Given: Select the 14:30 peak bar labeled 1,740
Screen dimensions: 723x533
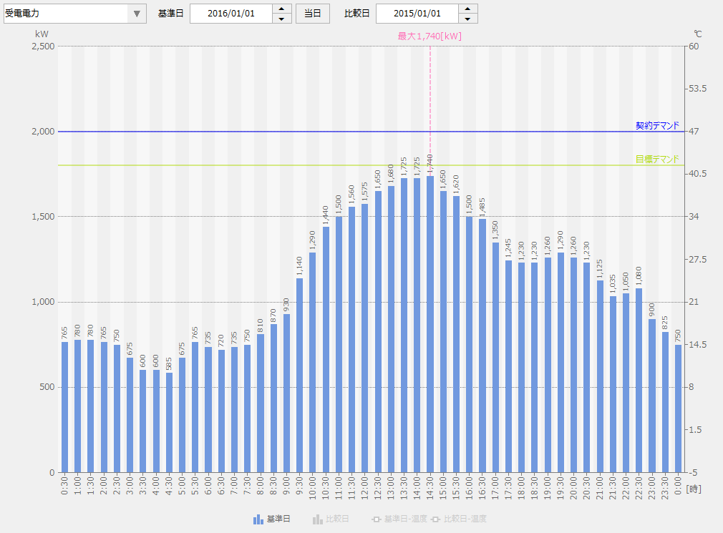Looking at the screenshot, I should [x=430, y=322].
